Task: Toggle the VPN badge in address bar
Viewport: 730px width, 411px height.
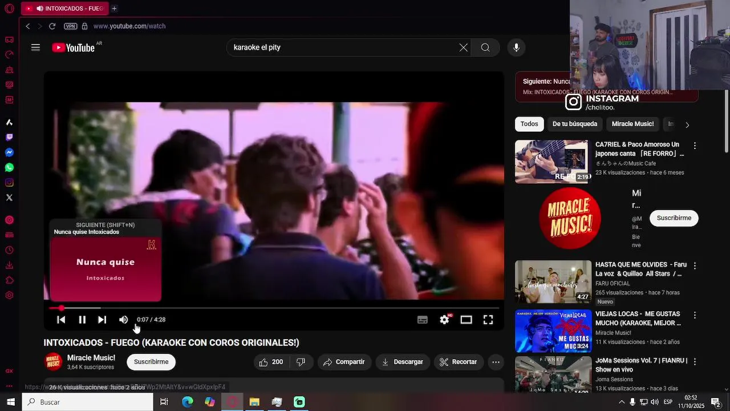Action: click(x=70, y=26)
